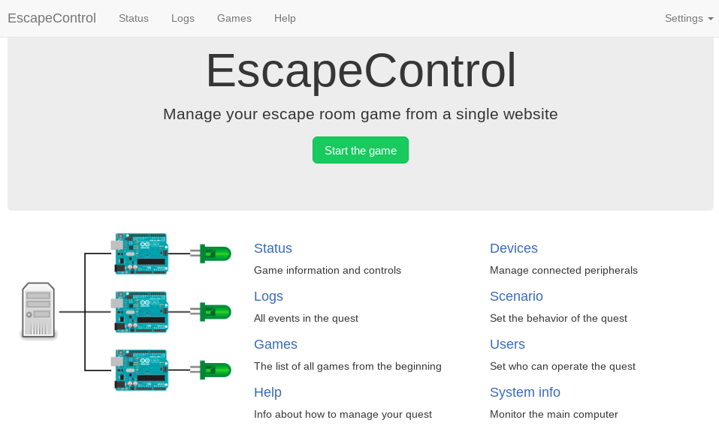Screen dimensions: 719x429
Task: Click 'The list of all games' description
Action: [x=348, y=366]
